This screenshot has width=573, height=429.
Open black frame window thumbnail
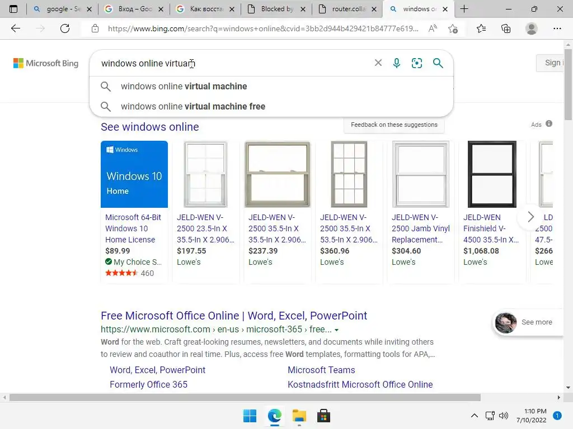(x=492, y=174)
